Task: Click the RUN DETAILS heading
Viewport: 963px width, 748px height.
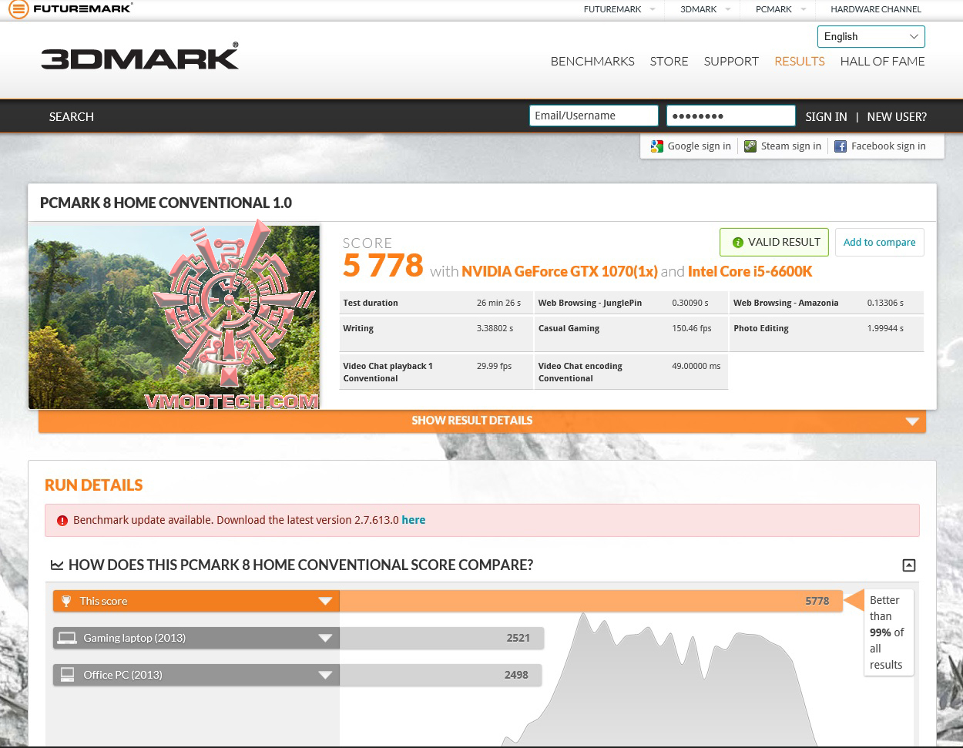Action: point(94,485)
